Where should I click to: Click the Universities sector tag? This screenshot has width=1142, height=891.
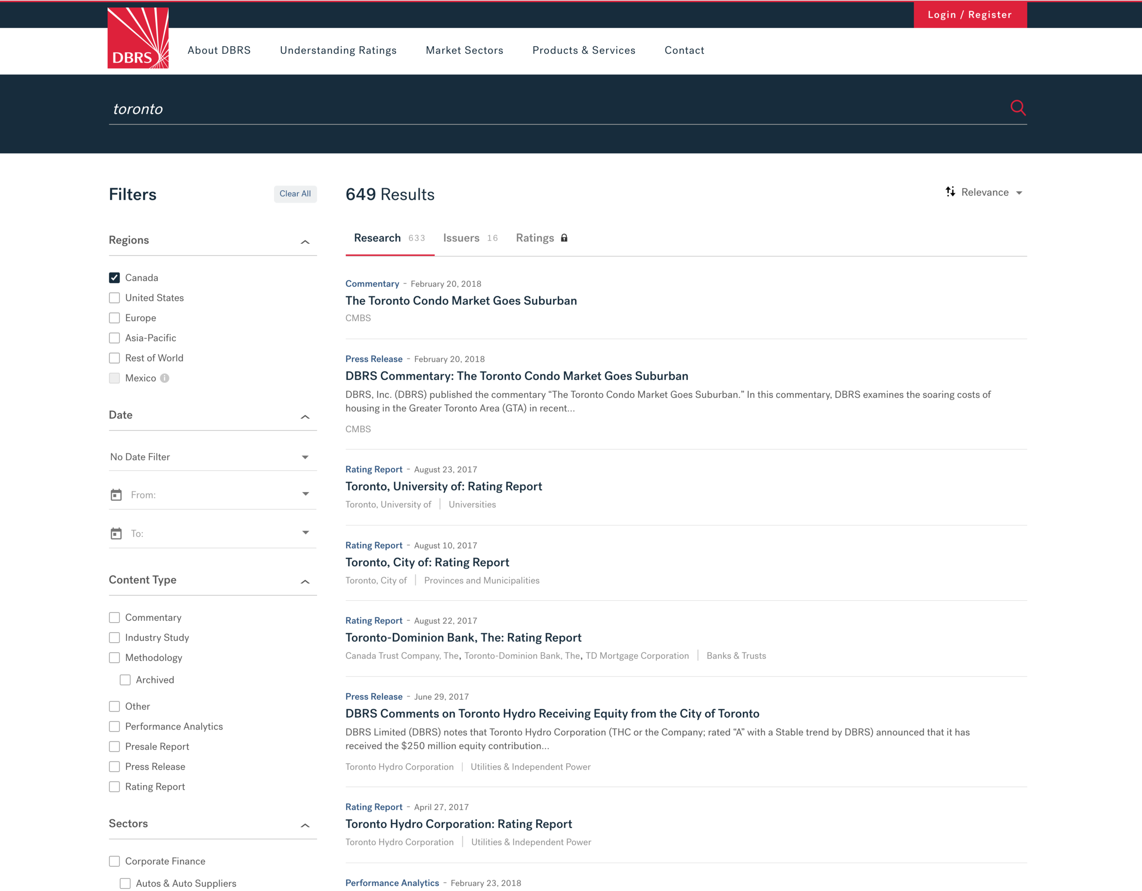tap(472, 504)
